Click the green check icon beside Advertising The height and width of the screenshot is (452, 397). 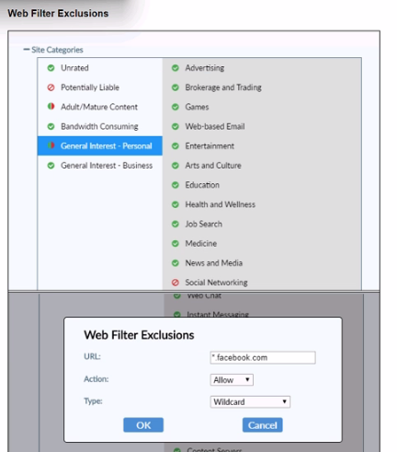point(176,68)
